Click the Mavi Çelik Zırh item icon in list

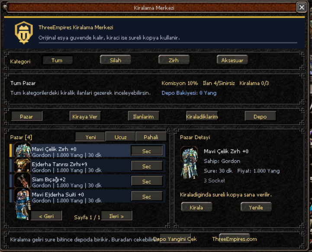pos(23,150)
